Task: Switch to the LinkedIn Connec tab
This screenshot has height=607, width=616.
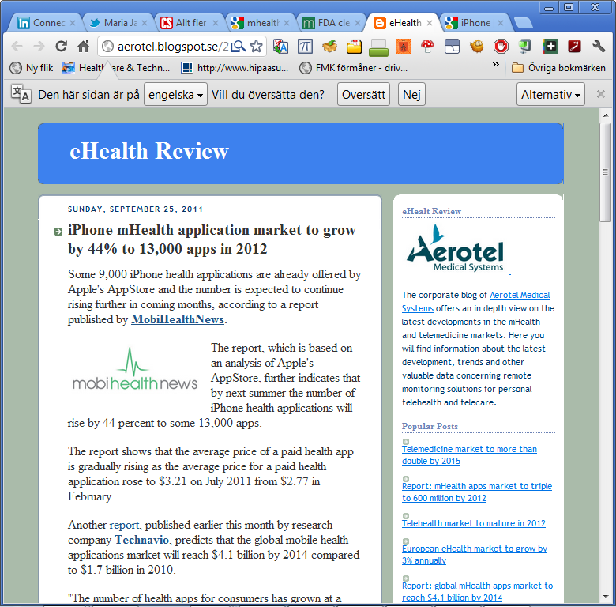Action: 43,23
